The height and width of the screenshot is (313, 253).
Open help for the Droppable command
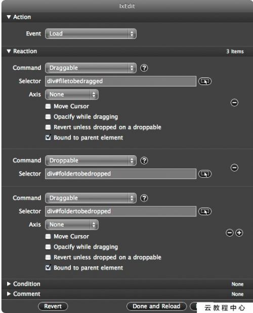click(144, 160)
